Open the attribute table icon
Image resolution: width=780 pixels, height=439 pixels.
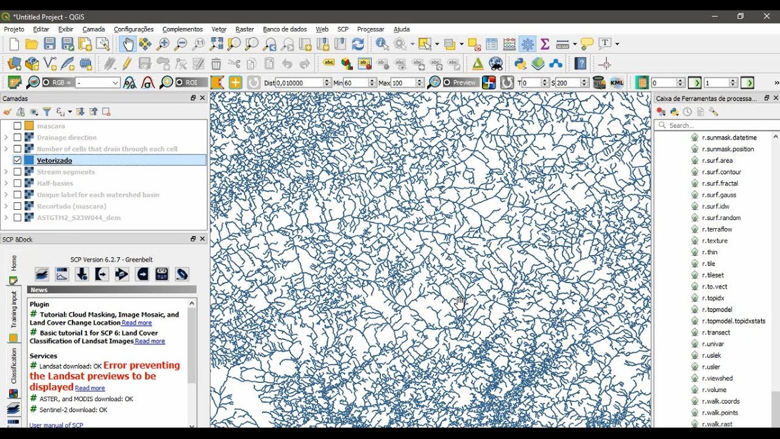point(491,44)
